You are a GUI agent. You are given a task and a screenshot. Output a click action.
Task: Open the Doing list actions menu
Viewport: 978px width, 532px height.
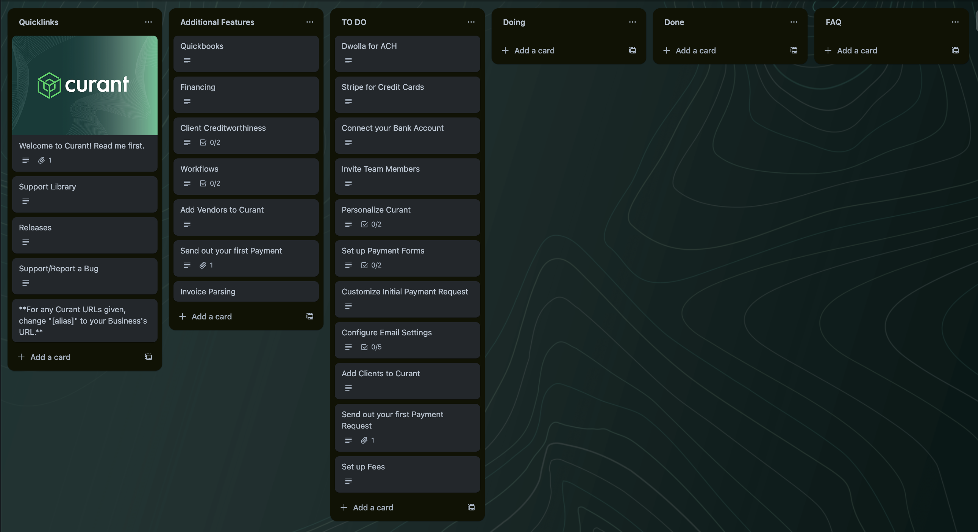tap(632, 22)
